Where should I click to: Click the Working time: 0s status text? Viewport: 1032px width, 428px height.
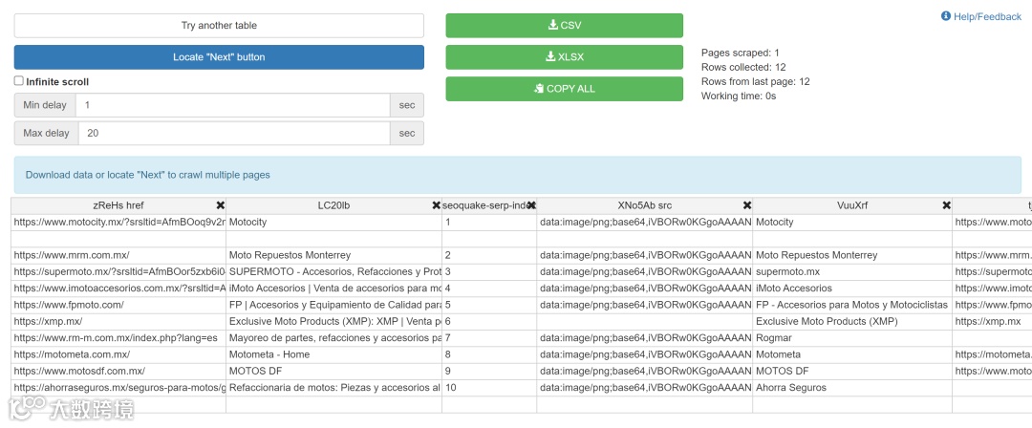point(739,96)
